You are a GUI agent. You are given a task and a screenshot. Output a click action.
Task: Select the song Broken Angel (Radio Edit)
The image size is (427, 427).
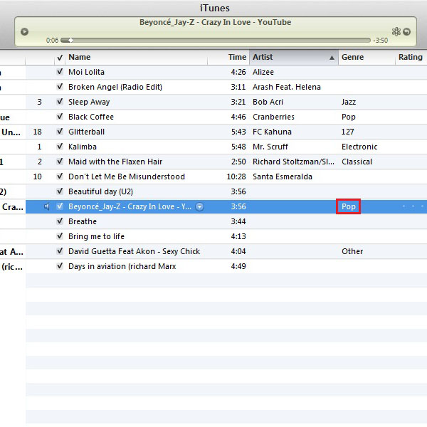(x=115, y=87)
